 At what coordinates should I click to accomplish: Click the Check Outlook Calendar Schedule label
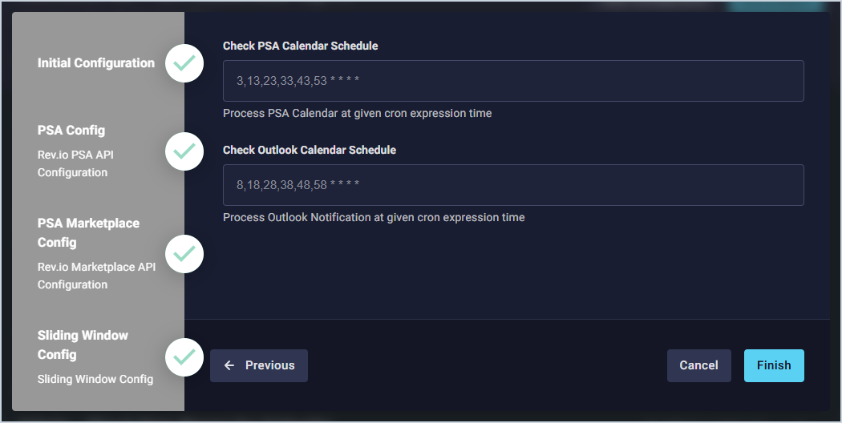(x=310, y=150)
